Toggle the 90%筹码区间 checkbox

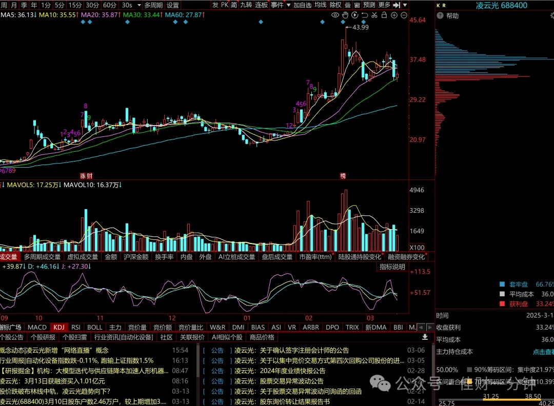tap(469, 370)
